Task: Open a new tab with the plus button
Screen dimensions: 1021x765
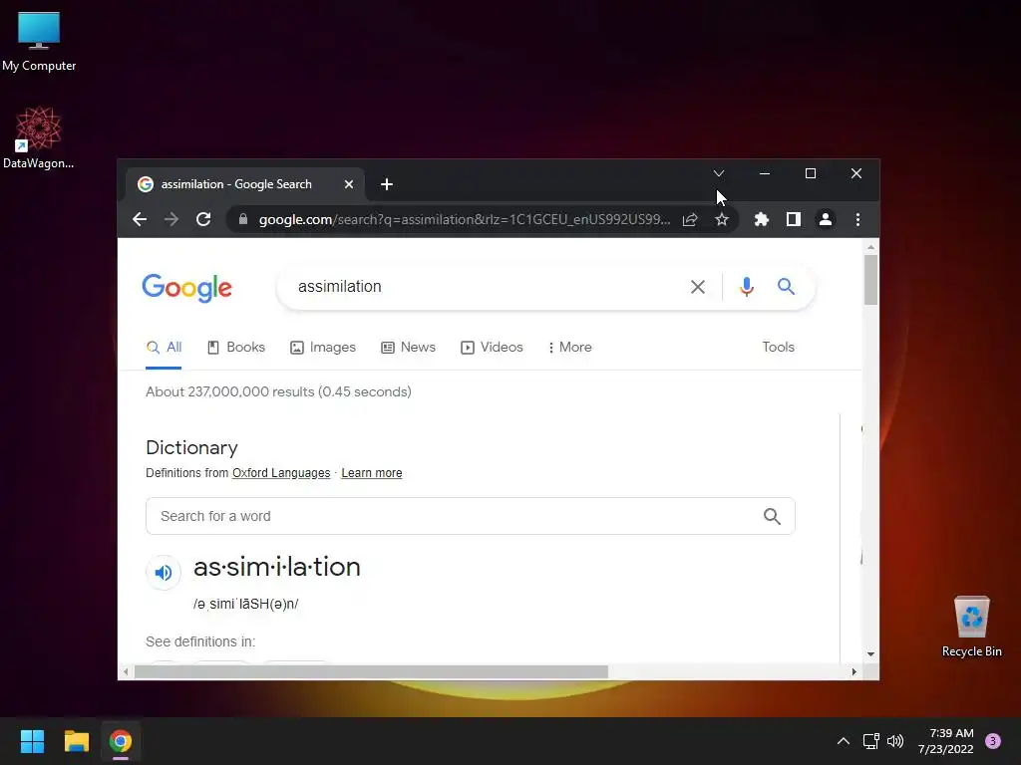Action: pyautogui.click(x=387, y=184)
